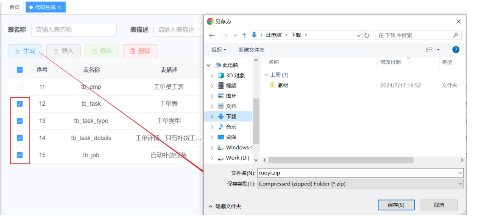Click 下载 in the address breadcrumb
The image size is (493, 219).
pyautogui.click(x=296, y=35)
